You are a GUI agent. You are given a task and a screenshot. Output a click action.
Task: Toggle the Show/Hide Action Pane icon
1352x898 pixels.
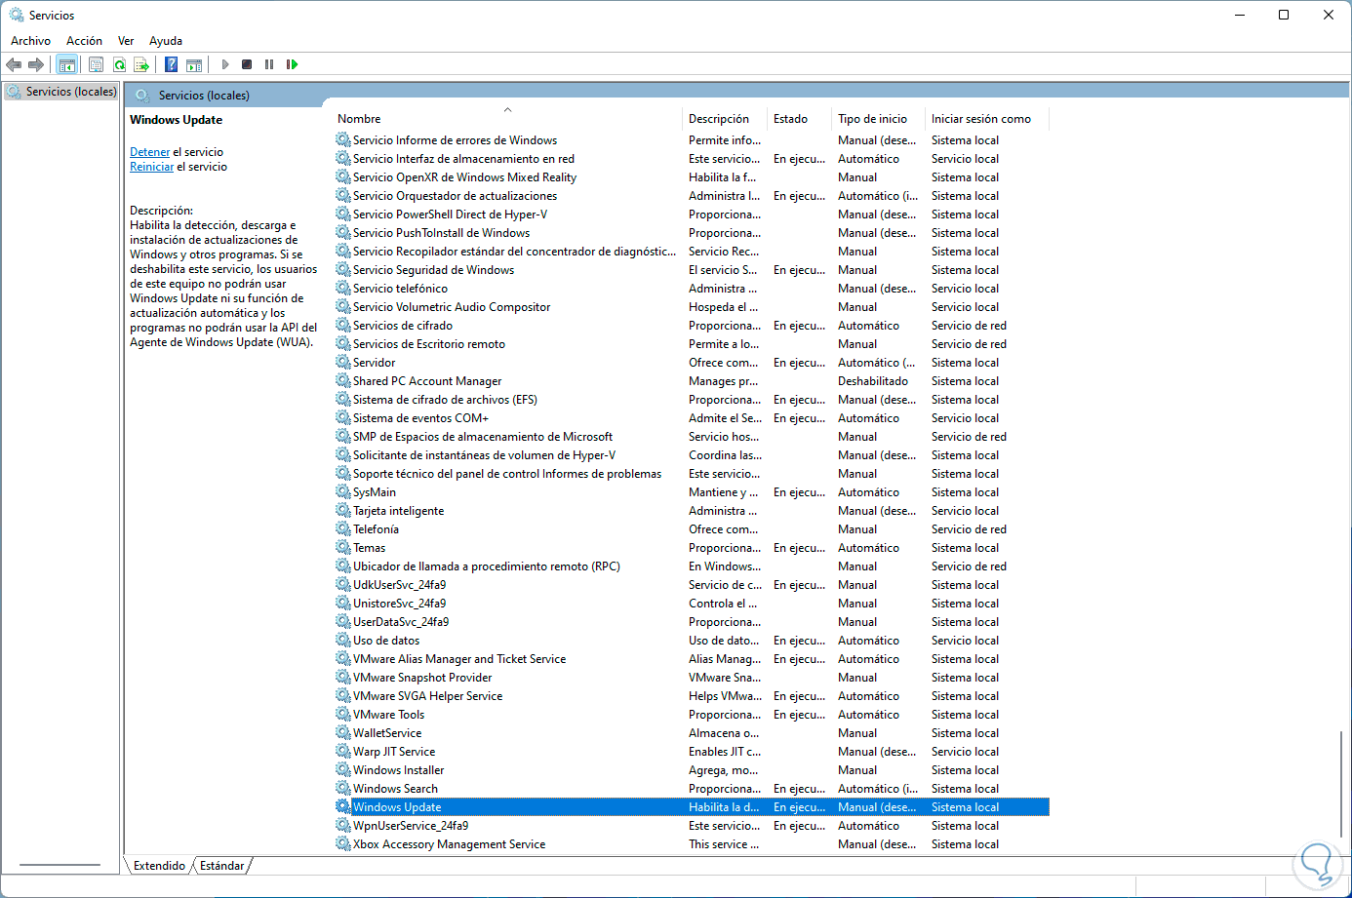coord(194,64)
